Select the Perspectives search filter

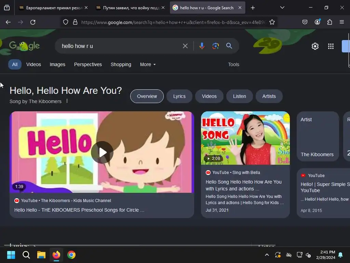[88, 64]
